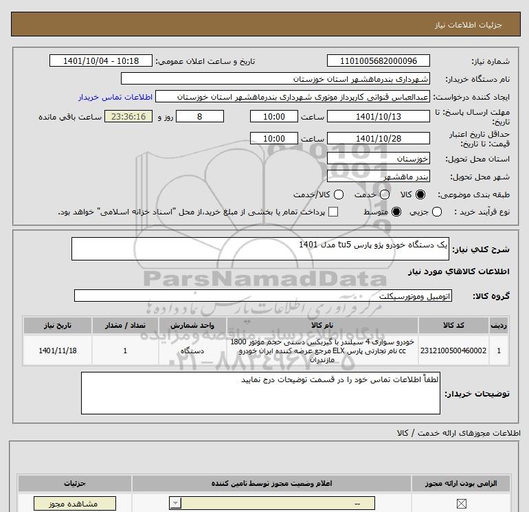
Task: Click the remaining days field showing 8
Action: pyautogui.click(x=200, y=116)
